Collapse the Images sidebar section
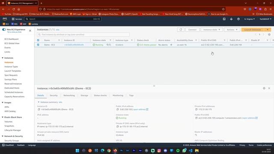 3,103
